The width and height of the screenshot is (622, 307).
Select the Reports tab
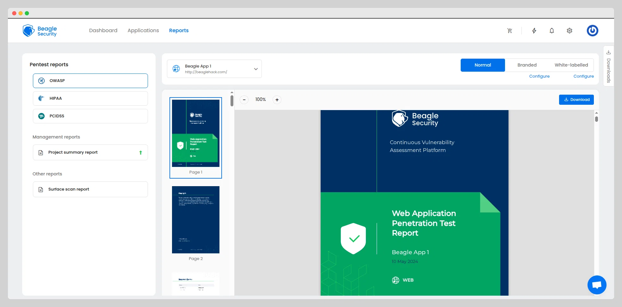tap(179, 30)
